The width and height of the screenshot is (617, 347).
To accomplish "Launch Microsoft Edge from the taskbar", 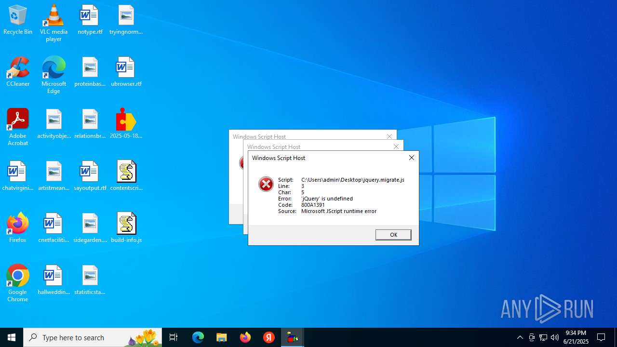I will pos(198,337).
